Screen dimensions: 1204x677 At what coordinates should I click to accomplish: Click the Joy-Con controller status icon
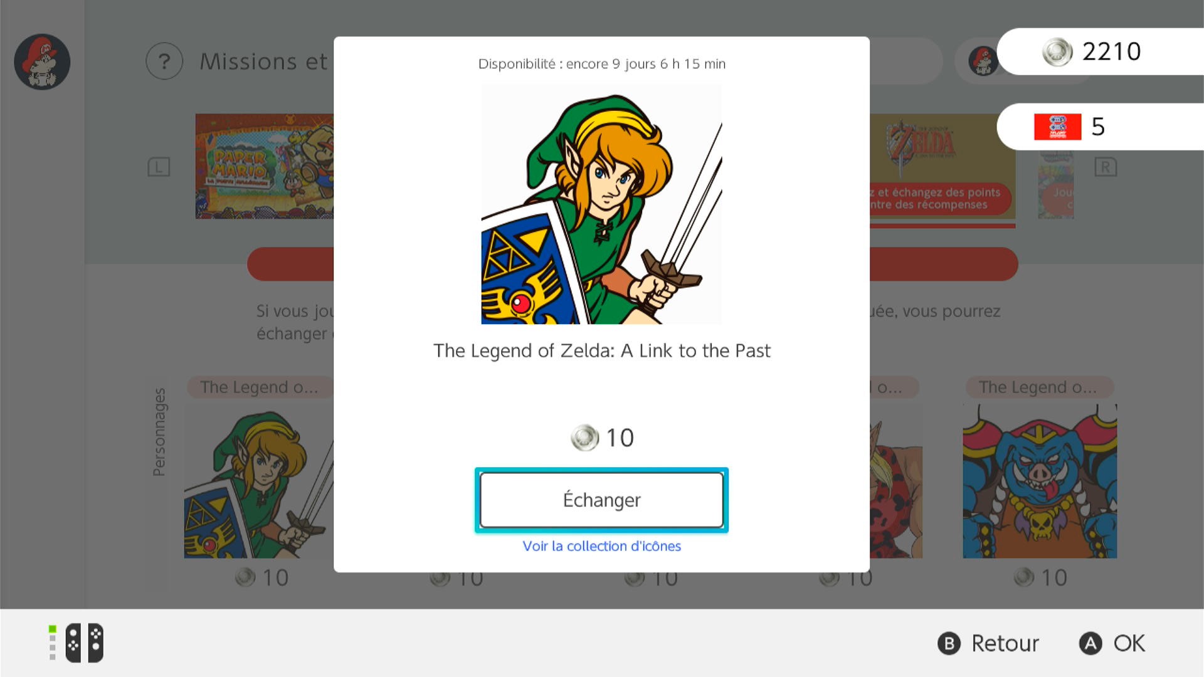point(84,643)
